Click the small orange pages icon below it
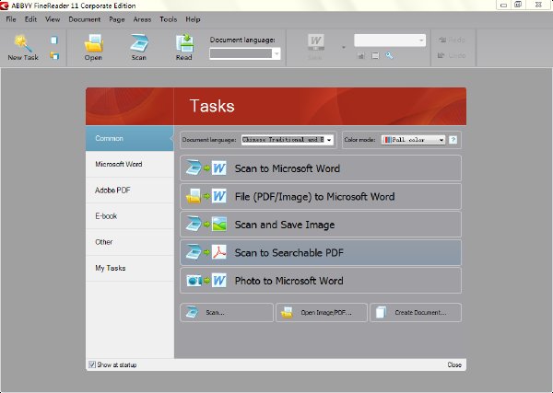 54,56
